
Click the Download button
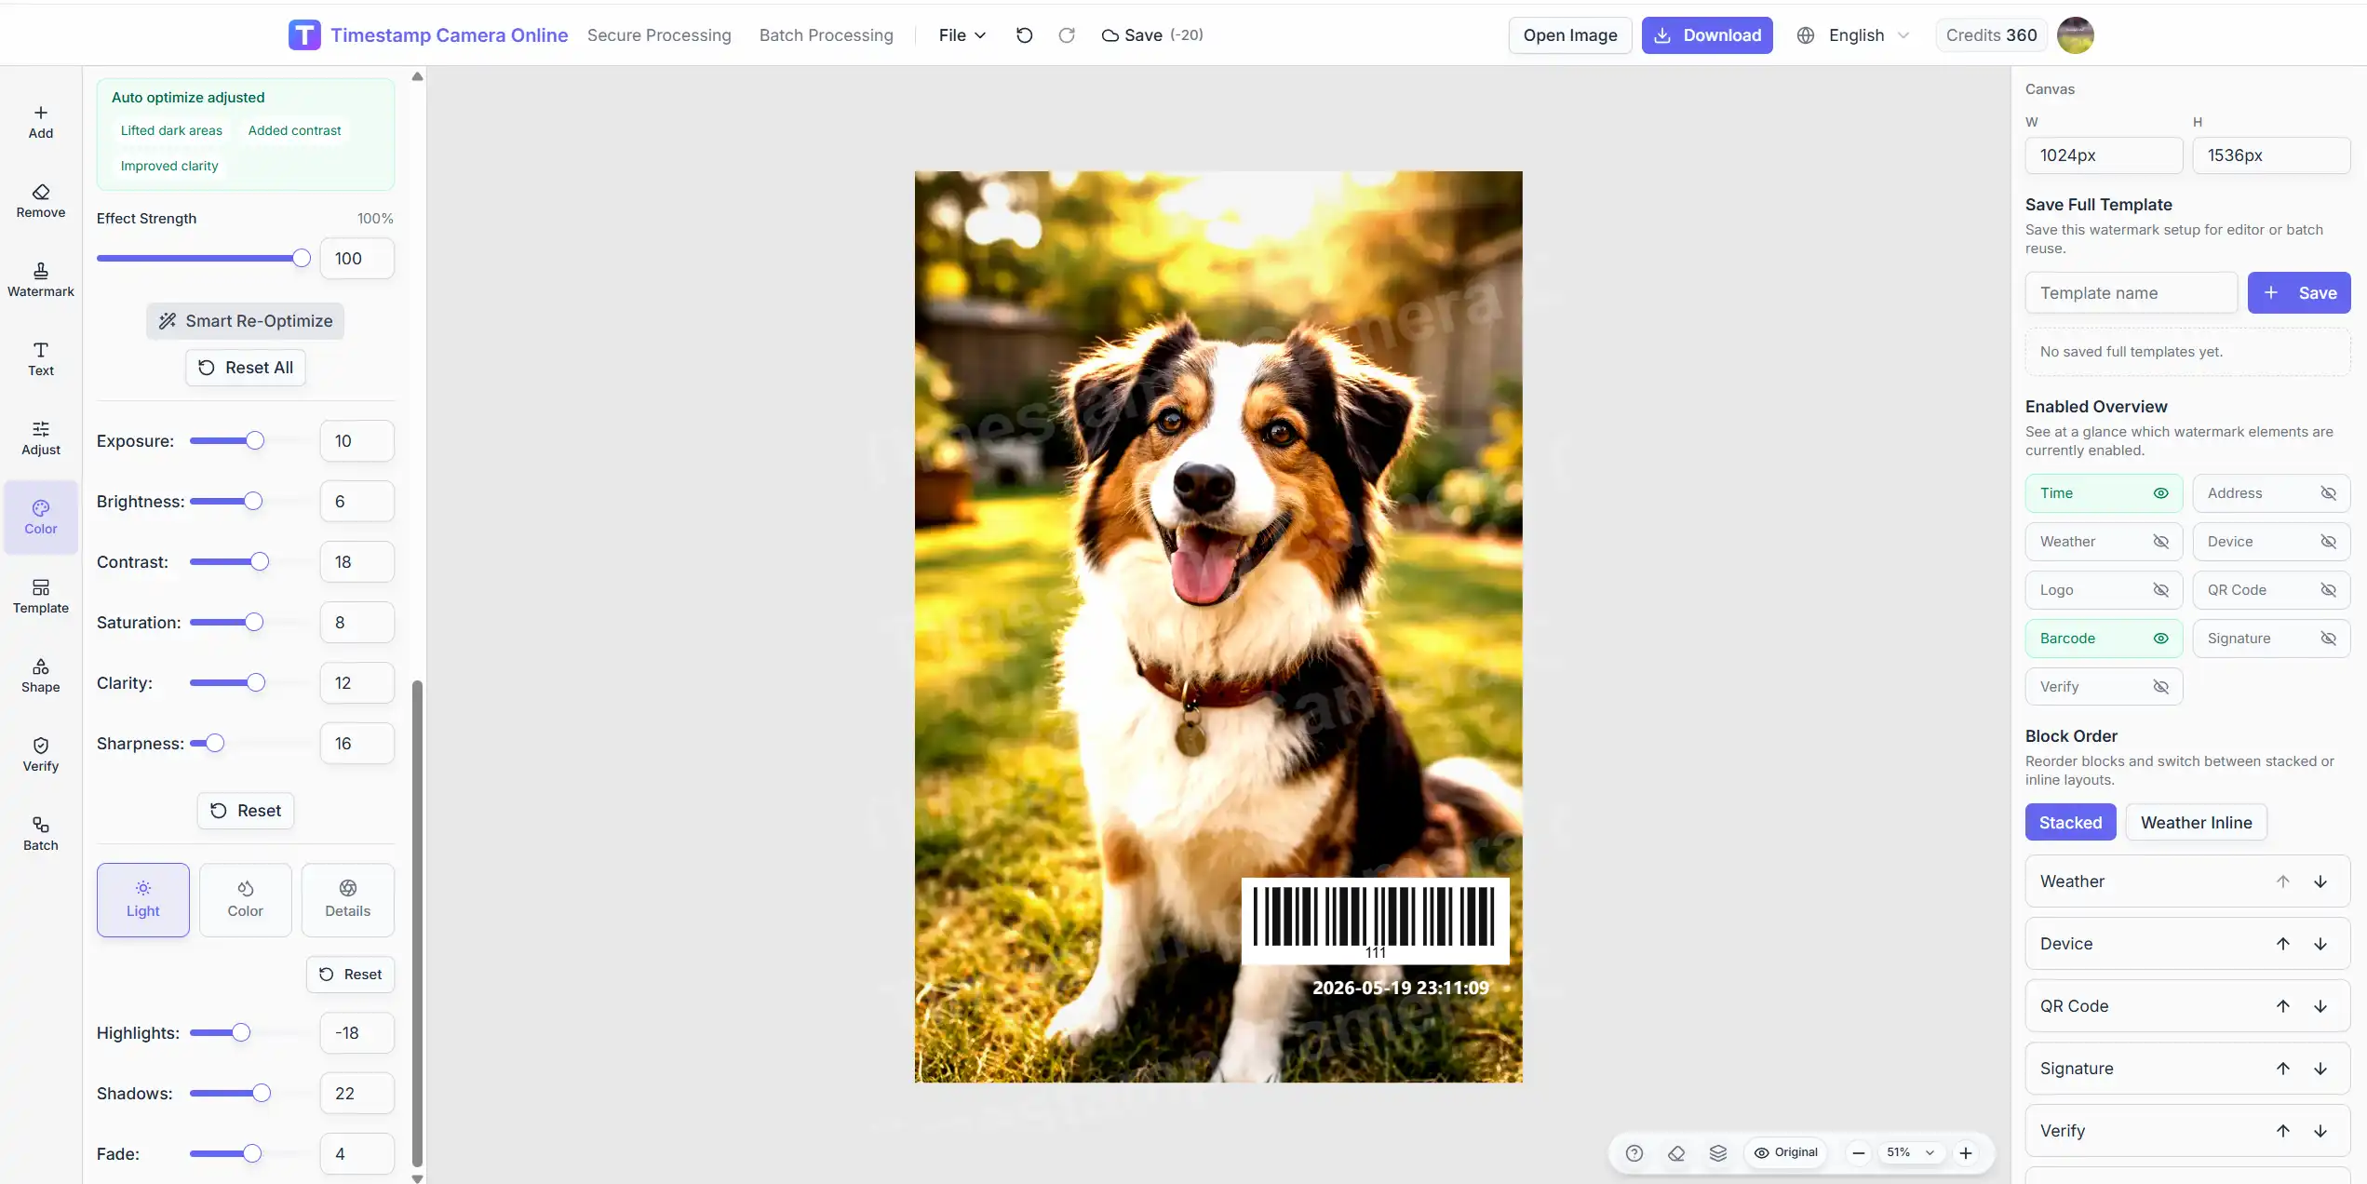pyautogui.click(x=1707, y=35)
